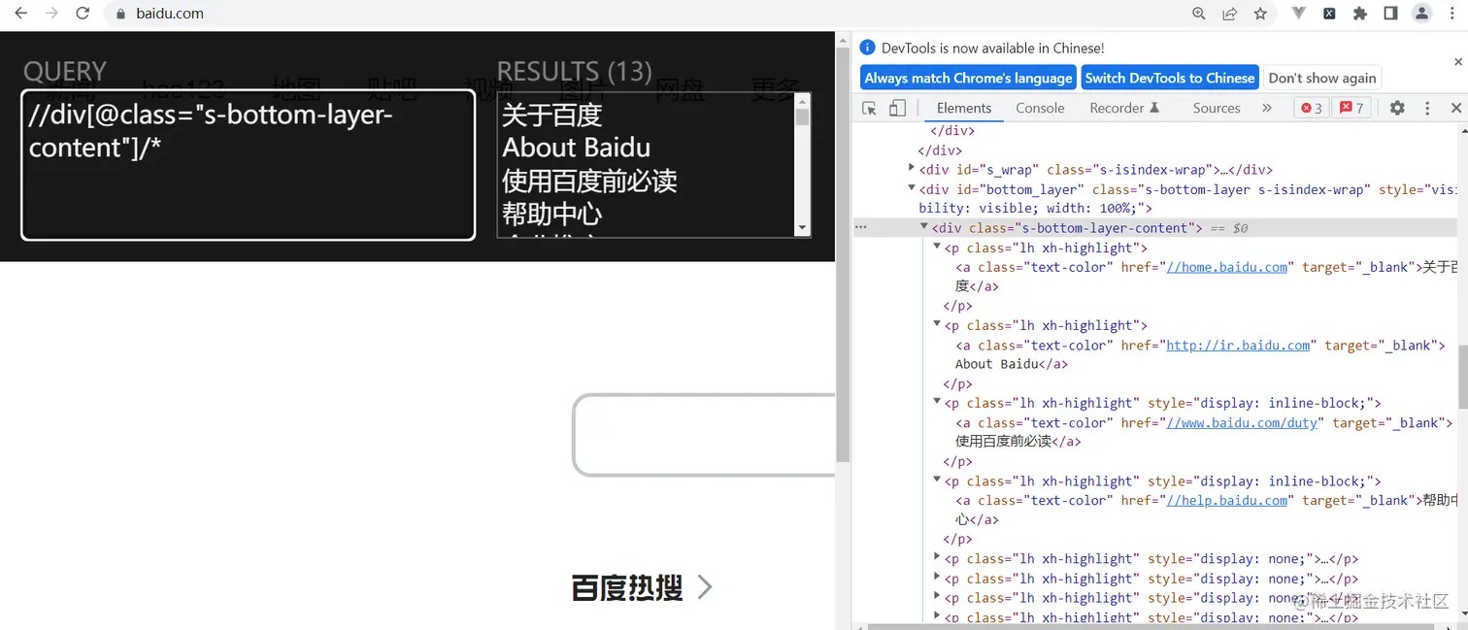Click the Baidu search input box
This screenshot has height=630, width=1468.
point(705,435)
